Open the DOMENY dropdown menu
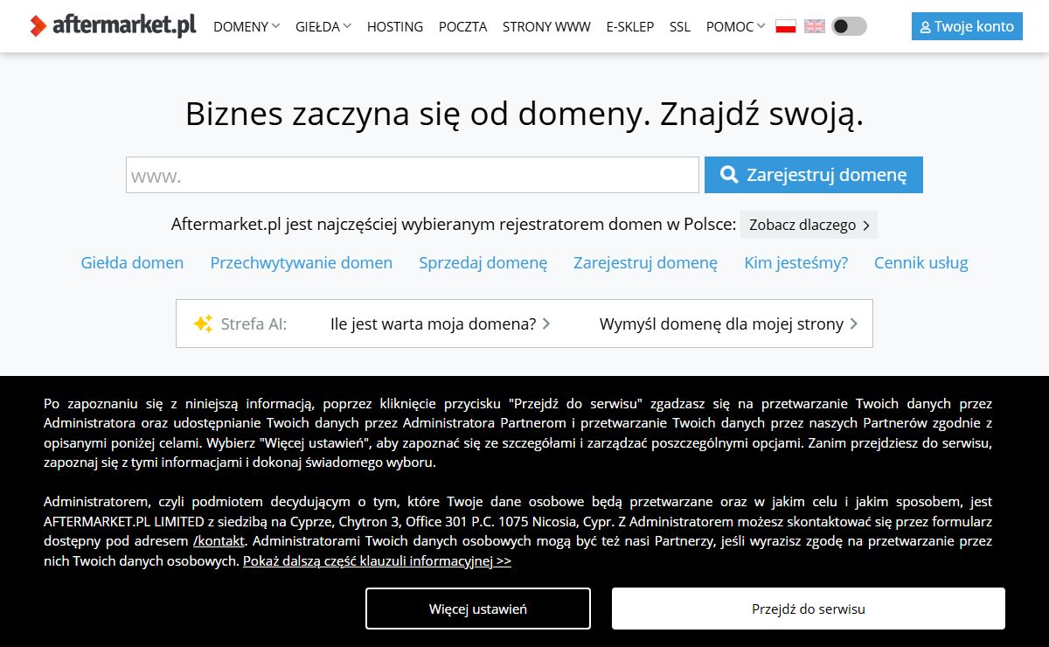This screenshot has width=1049, height=647. click(247, 26)
